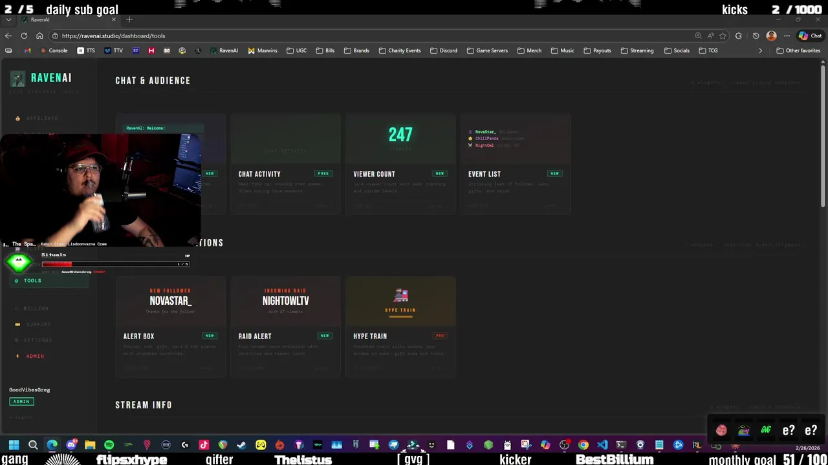Click the page vertical scrollbar
This screenshot has height=465, width=828.
[x=823, y=136]
